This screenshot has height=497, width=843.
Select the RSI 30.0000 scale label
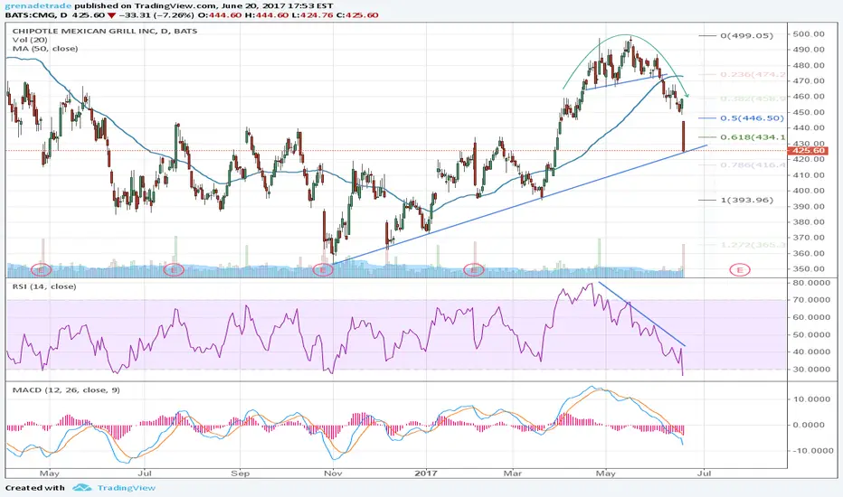pyautogui.click(x=813, y=370)
